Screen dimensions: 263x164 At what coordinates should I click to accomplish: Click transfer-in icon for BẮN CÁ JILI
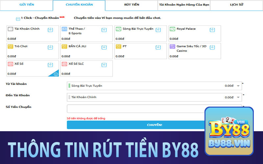tap(104, 47)
